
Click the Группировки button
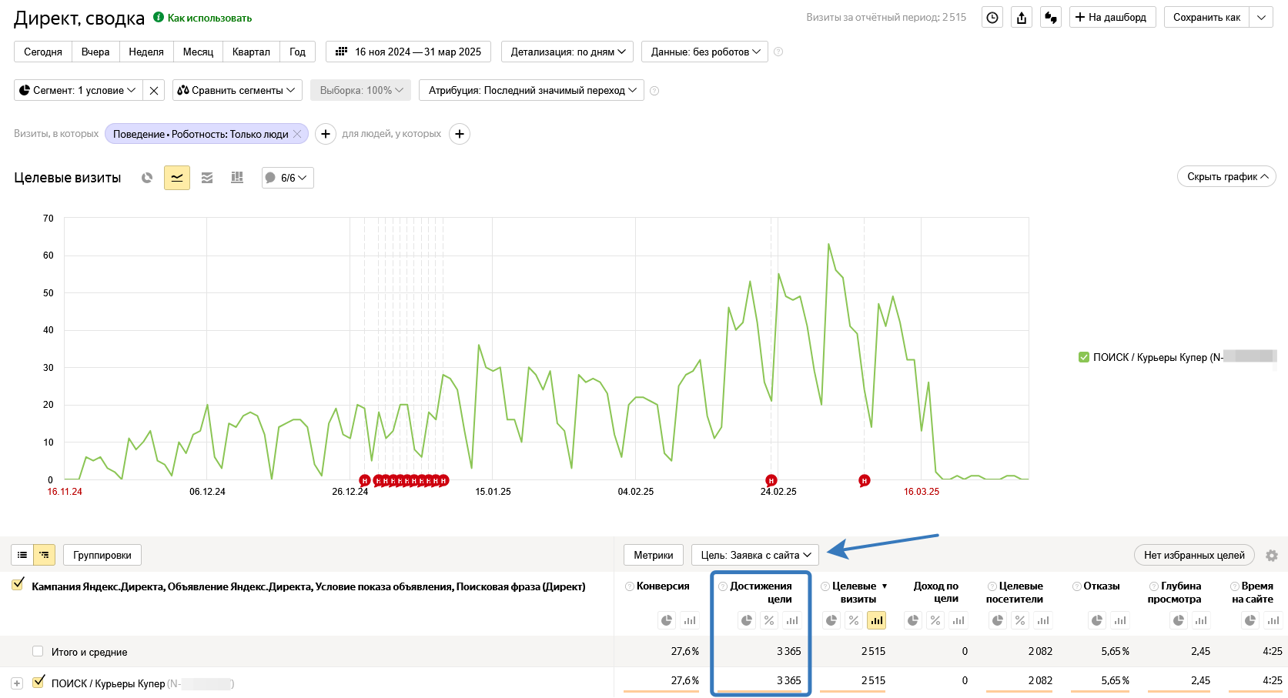(102, 555)
